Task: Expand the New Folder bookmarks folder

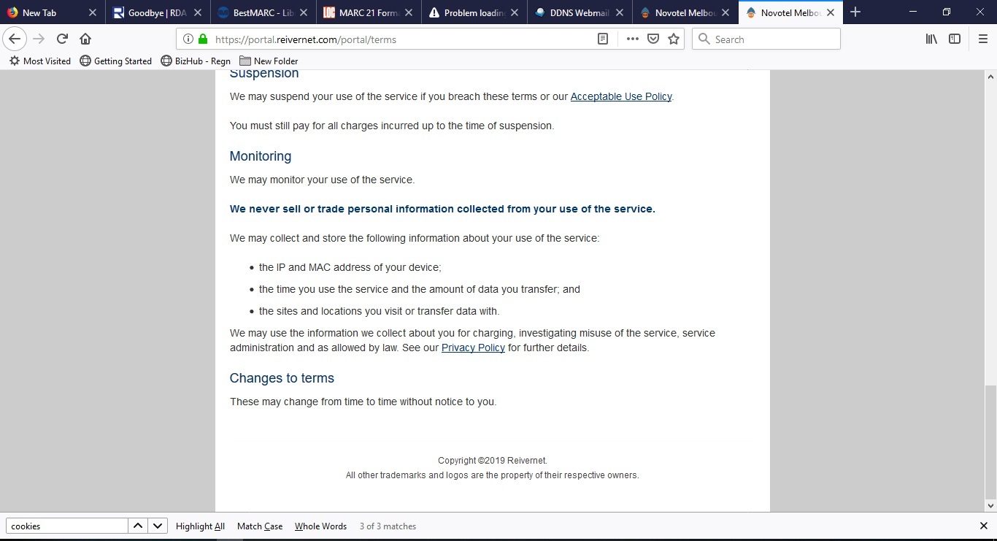Action: (269, 61)
